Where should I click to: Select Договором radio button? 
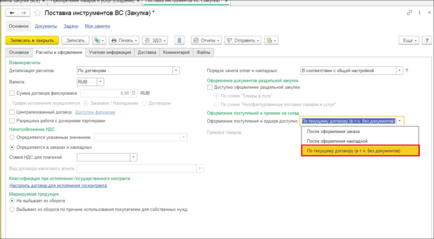coord(144,103)
